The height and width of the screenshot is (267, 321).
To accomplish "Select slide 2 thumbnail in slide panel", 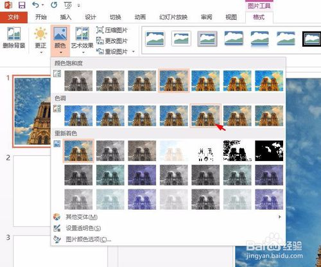I will (x=32, y=191).
